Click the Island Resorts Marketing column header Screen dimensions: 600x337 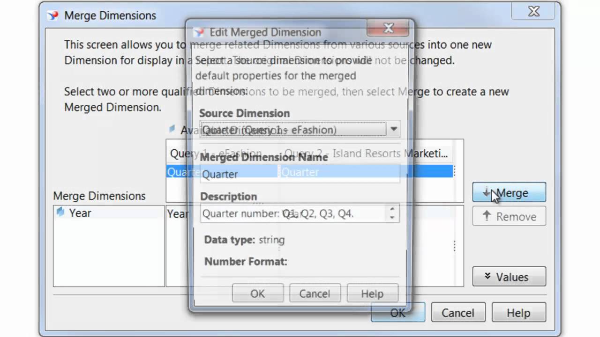pos(367,154)
